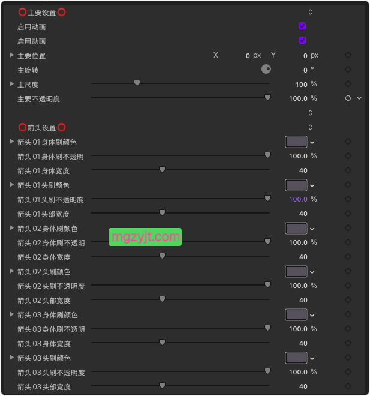Add keyframe for 箭头 02 身体刷不透明

pyautogui.click(x=348, y=242)
